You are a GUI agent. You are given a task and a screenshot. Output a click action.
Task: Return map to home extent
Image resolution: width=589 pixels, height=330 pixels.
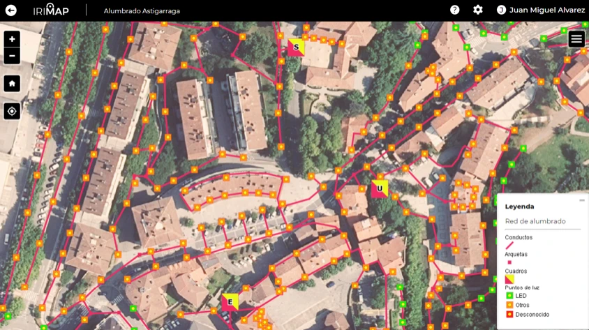[12, 83]
